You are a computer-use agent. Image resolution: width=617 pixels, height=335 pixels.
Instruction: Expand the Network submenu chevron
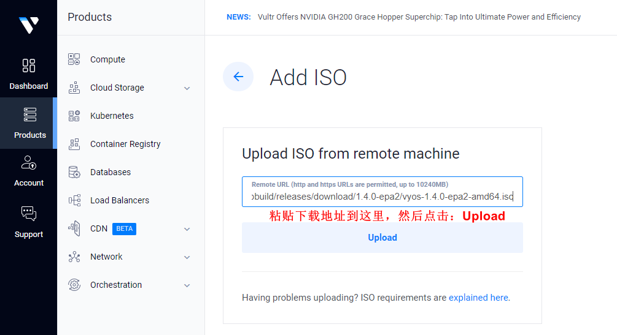pos(187,257)
